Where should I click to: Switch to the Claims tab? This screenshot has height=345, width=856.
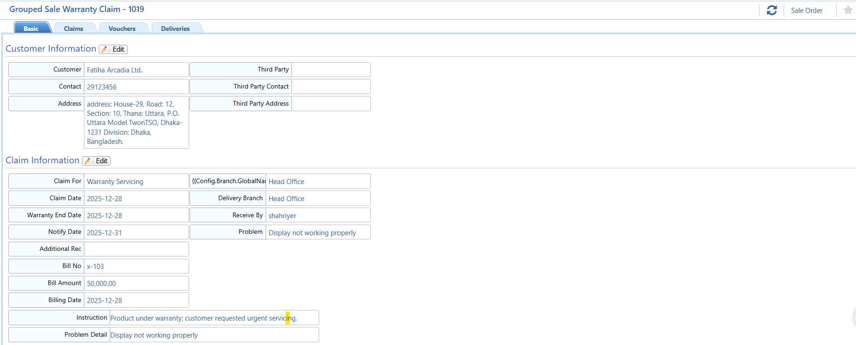click(73, 29)
